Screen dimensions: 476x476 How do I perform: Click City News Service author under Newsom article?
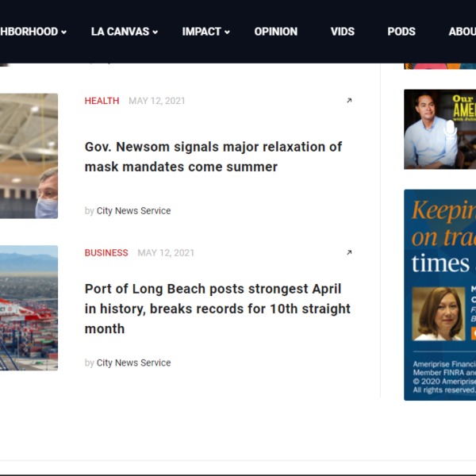[x=133, y=211]
